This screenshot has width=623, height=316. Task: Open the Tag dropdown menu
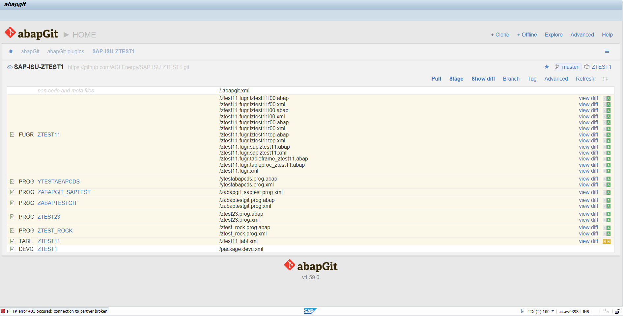532,79
